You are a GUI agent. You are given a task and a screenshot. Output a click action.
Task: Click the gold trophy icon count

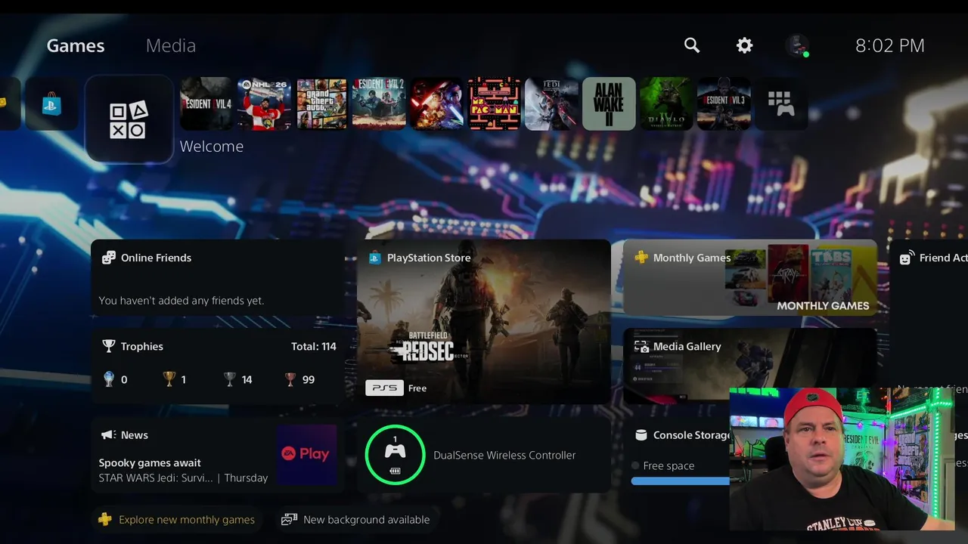(175, 379)
